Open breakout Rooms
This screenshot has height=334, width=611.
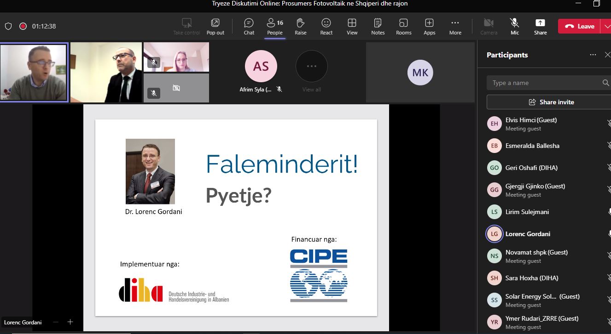coord(404,26)
